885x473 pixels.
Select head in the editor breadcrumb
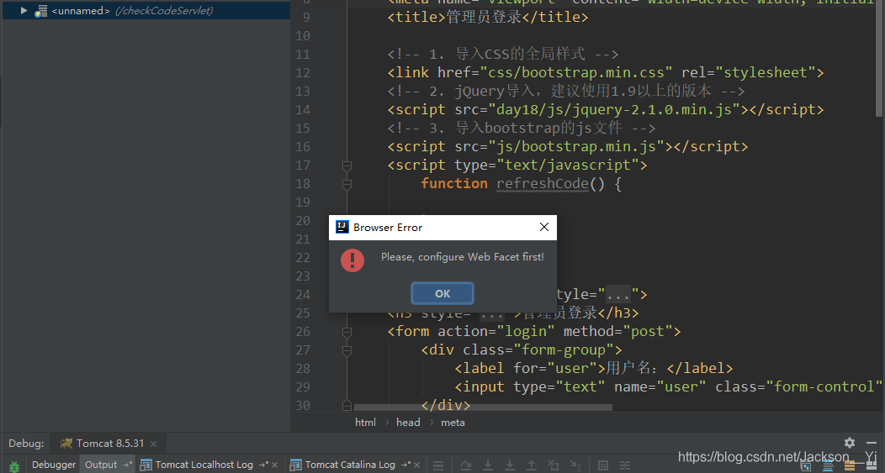[x=408, y=423]
